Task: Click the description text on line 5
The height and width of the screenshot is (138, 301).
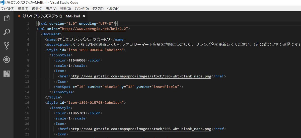Action: click(x=186, y=45)
